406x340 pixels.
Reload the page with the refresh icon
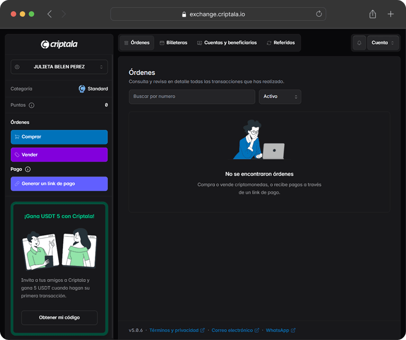[319, 14]
